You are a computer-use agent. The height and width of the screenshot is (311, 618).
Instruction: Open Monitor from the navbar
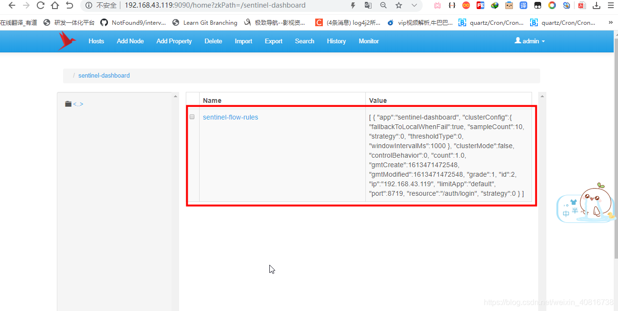pos(369,41)
